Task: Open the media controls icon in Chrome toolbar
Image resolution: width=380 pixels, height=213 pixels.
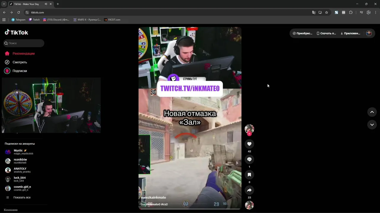Action: coord(361,12)
